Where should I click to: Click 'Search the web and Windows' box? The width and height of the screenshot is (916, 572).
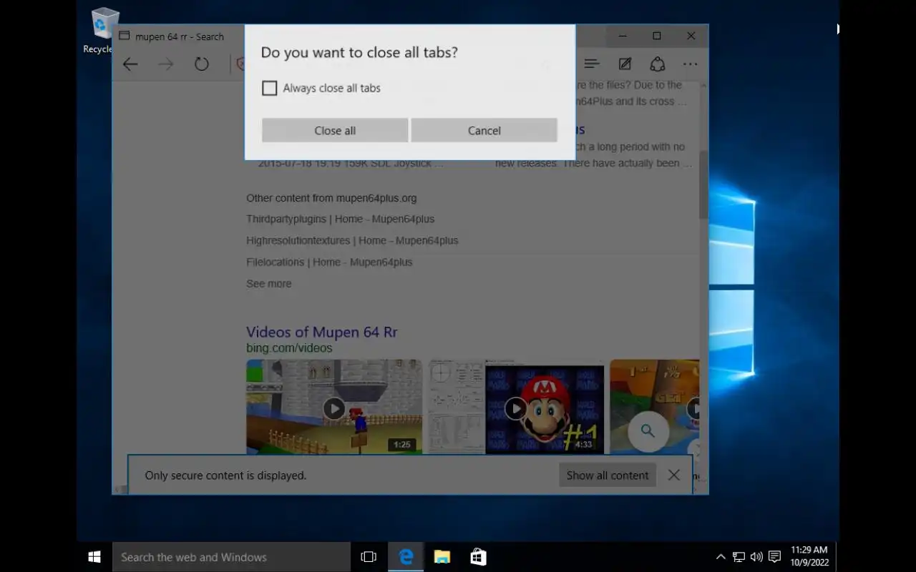pyautogui.click(x=232, y=557)
